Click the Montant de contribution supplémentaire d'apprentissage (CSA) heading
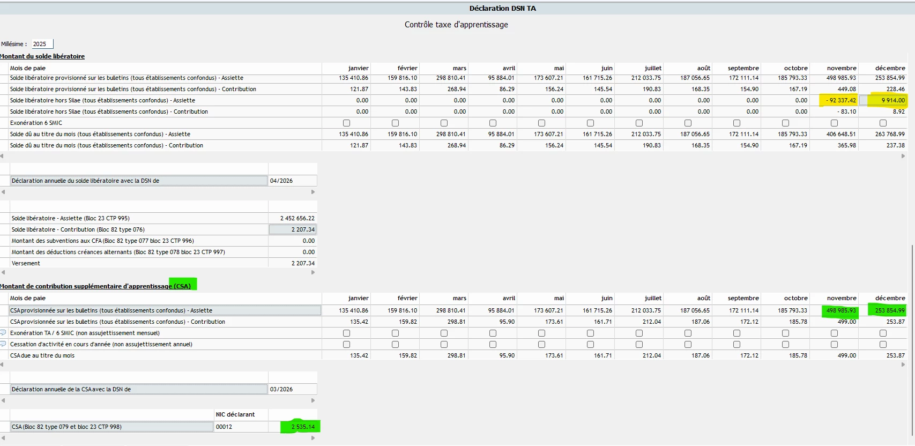915x446 pixels. (x=95, y=286)
